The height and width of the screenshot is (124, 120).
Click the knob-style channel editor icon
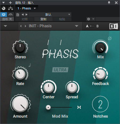click(x=3, y=8)
